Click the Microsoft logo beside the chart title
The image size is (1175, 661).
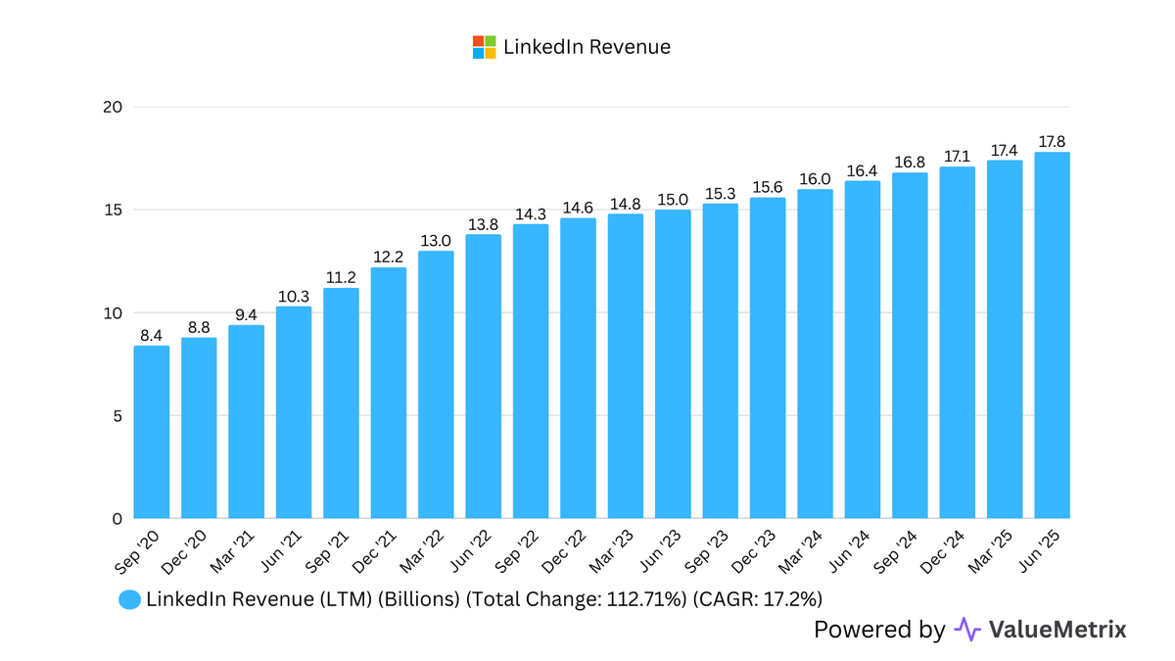485,47
